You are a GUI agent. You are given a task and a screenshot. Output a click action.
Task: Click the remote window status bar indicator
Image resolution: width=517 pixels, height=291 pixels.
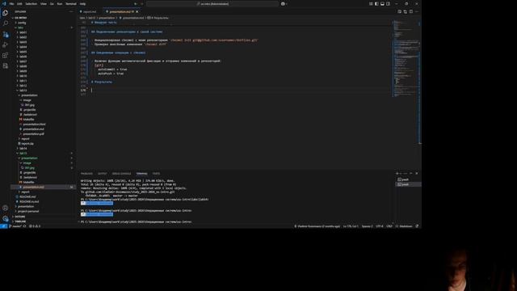point(3,226)
